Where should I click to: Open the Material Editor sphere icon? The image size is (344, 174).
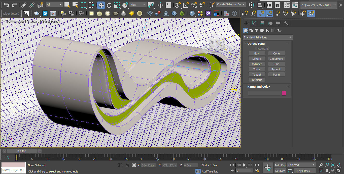[192, 13]
